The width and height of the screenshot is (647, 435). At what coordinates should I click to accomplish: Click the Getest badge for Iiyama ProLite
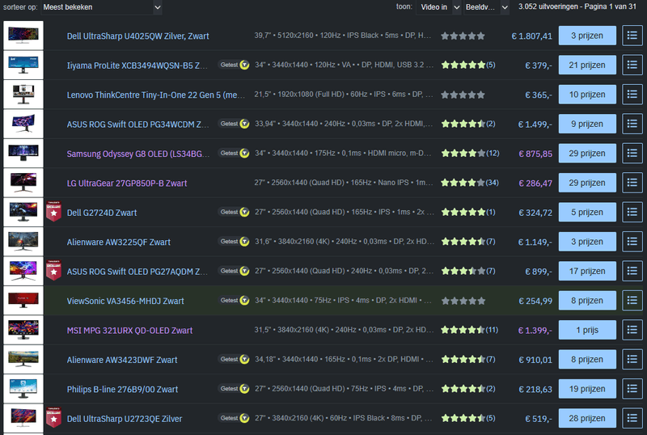point(234,65)
